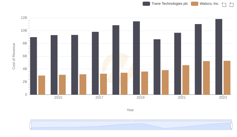Image resolution: width=237 pixels, height=137 pixels.
Task: Click the Cost of Revenue axis title
Action: (x=14, y=56)
